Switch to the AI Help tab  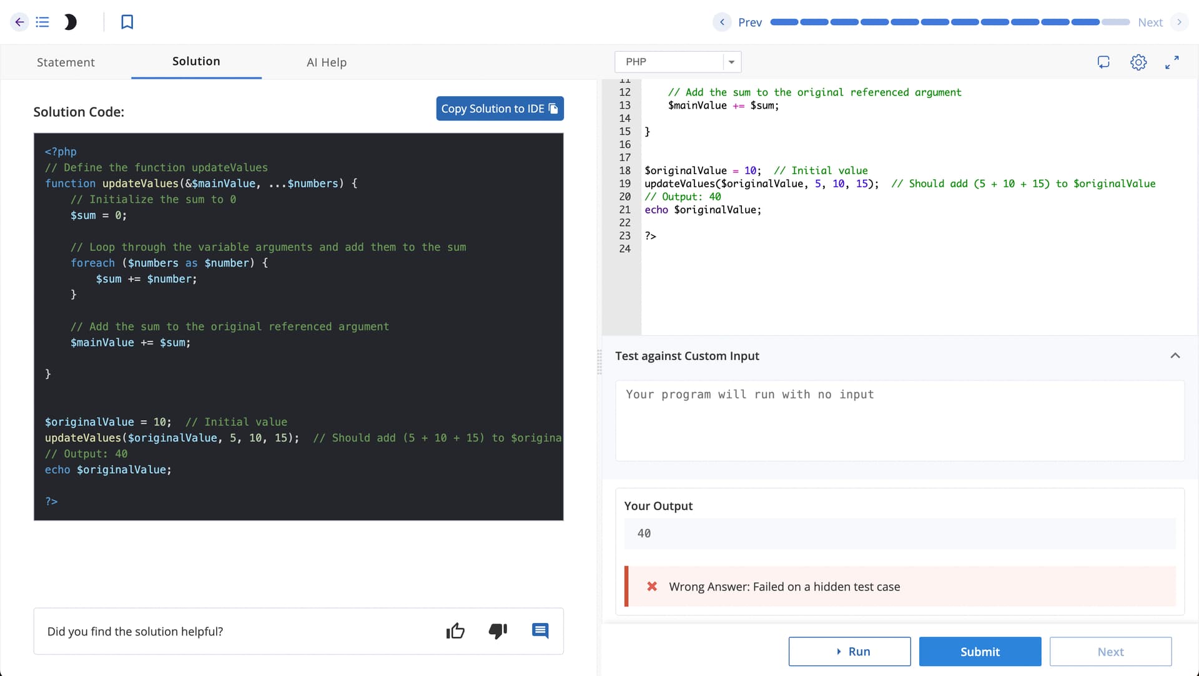click(326, 62)
